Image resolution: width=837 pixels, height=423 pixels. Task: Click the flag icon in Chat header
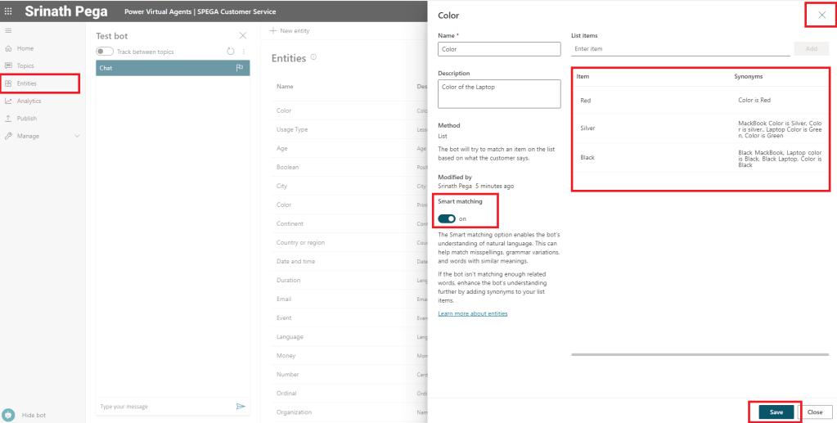click(x=240, y=68)
